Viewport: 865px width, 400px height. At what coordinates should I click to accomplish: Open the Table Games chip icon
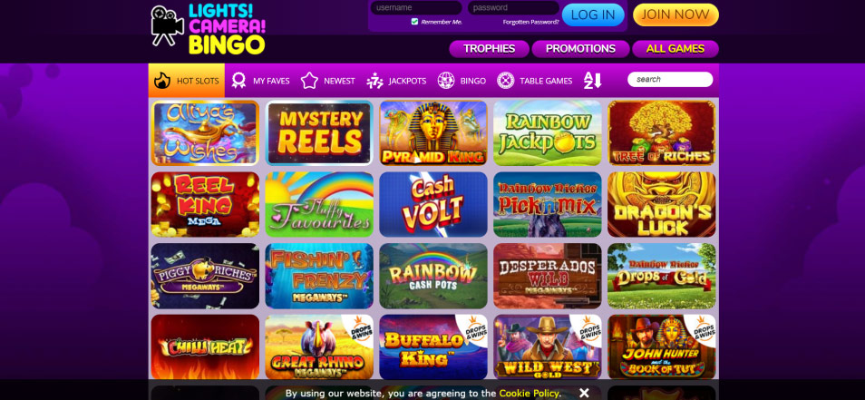505,81
